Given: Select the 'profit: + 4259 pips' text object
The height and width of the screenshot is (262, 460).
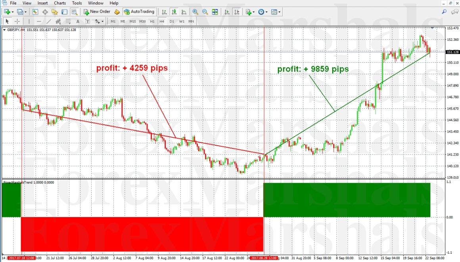Looking at the screenshot, I should 132,68.
